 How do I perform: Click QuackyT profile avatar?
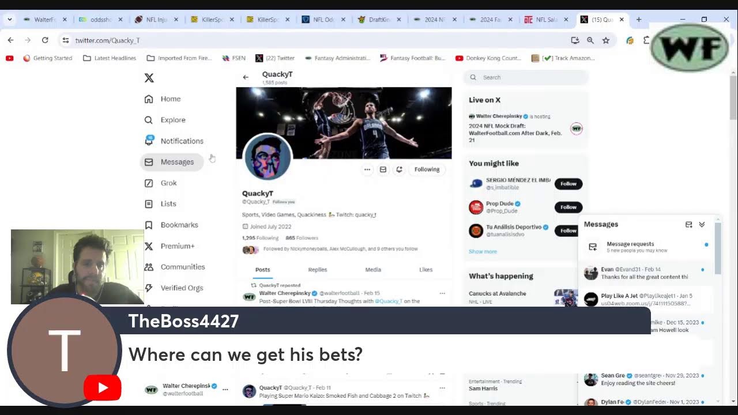[268, 157]
